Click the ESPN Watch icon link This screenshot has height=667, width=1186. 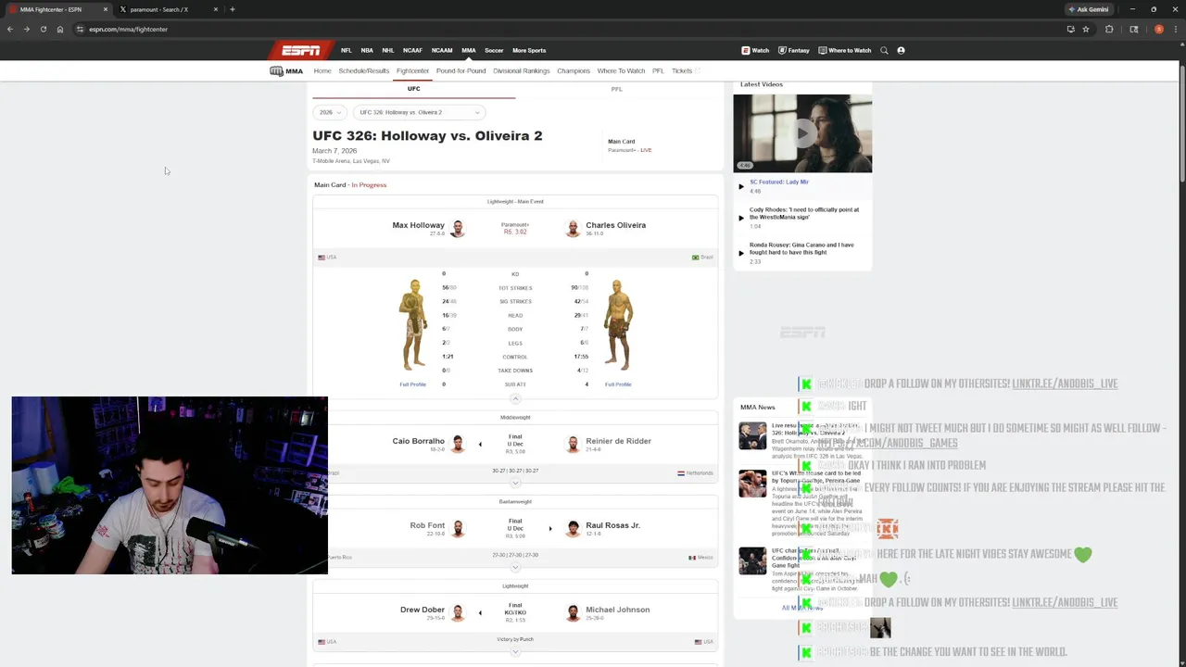pyautogui.click(x=755, y=50)
